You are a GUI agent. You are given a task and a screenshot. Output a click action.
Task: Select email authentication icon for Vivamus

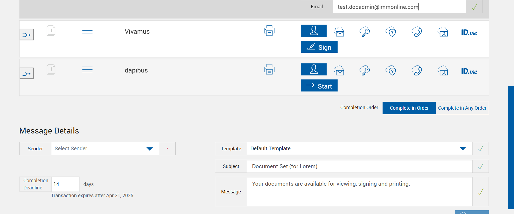(x=339, y=32)
